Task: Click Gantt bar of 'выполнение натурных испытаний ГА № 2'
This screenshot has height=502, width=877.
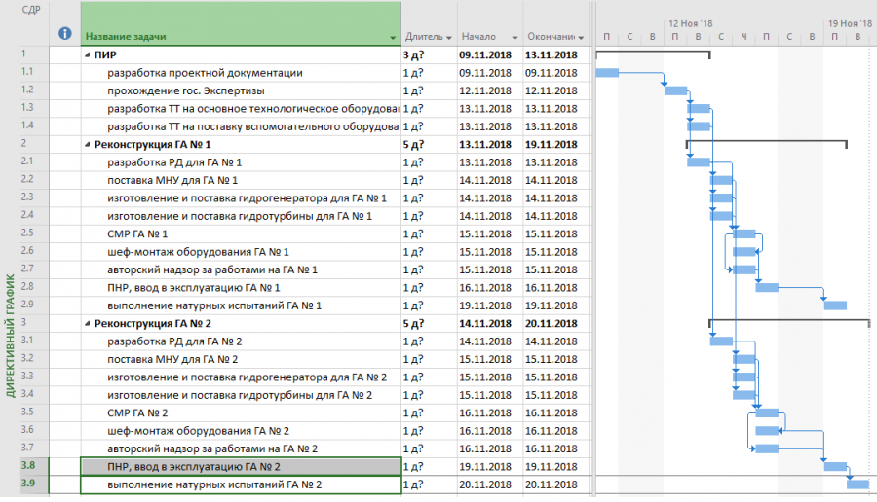Action: 858,484
